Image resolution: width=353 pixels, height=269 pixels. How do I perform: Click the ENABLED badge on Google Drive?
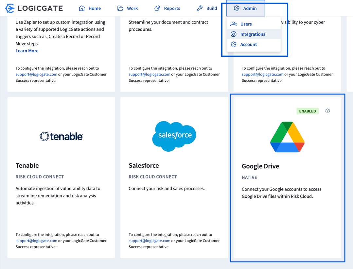pyautogui.click(x=308, y=111)
